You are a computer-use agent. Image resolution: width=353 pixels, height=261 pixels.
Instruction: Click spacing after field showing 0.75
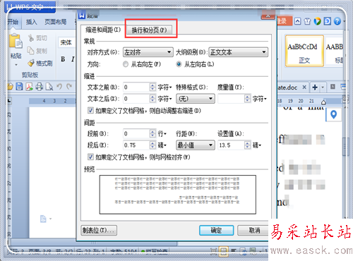(136, 145)
